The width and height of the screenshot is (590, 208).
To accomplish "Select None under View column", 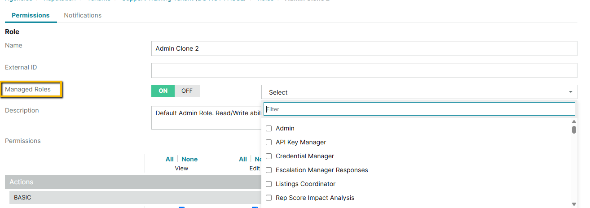I will (189, 159).
